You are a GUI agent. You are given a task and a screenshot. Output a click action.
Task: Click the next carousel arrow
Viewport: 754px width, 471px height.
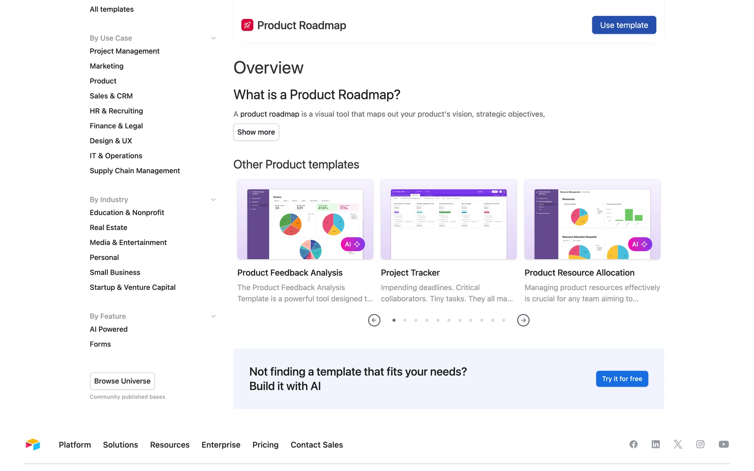(523, 320)
